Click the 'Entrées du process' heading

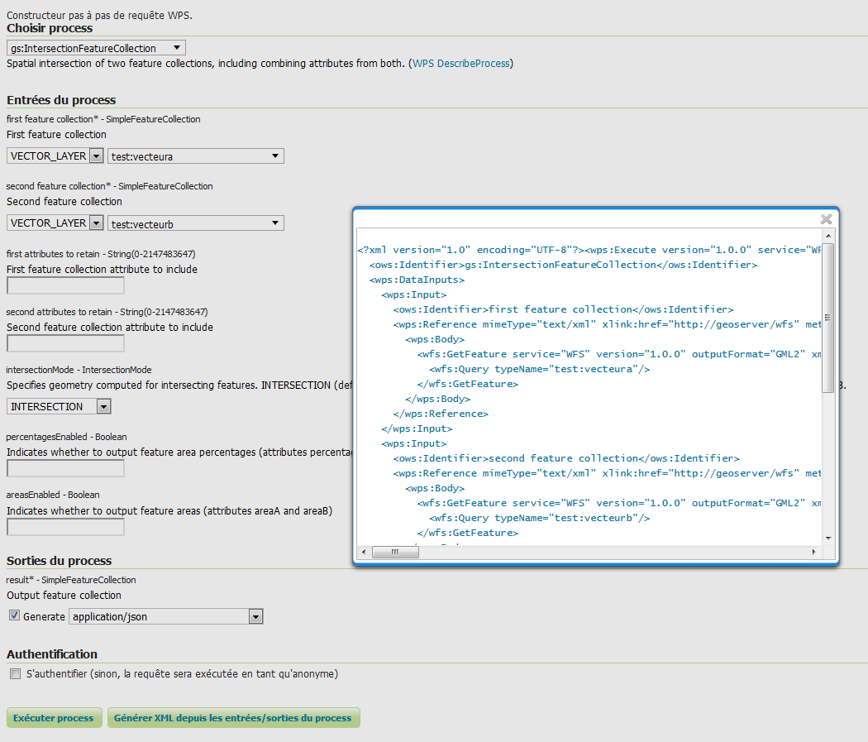tap(61, 100)
